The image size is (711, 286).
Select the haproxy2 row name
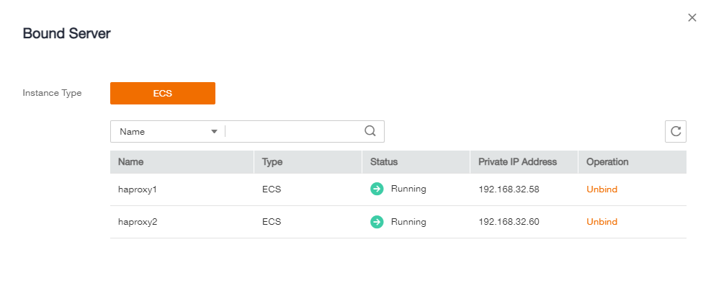pos(138,222)
